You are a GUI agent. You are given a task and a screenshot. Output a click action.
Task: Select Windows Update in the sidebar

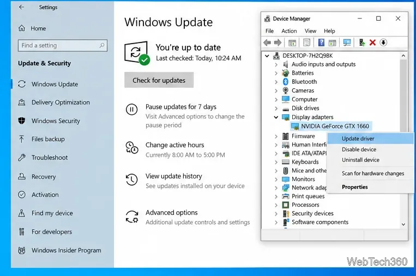[48, 84]
